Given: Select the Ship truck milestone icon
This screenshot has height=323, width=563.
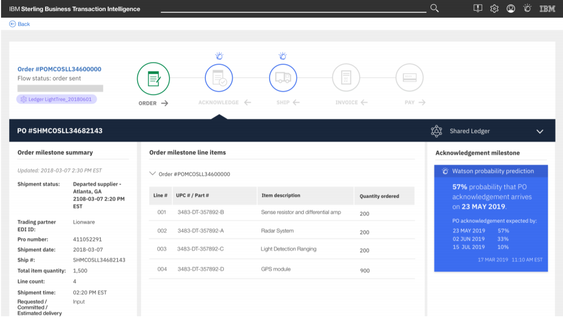Looking at the screenshot, I should 283,78.
